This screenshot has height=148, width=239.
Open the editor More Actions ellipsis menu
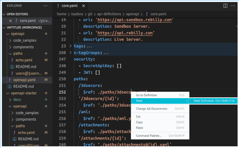pos(232,6)
